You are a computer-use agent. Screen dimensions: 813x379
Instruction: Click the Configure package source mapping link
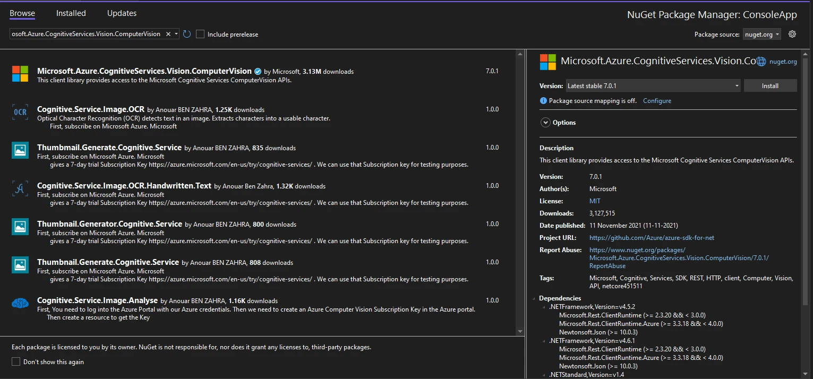pyautogui.click(x=657, y=101)
